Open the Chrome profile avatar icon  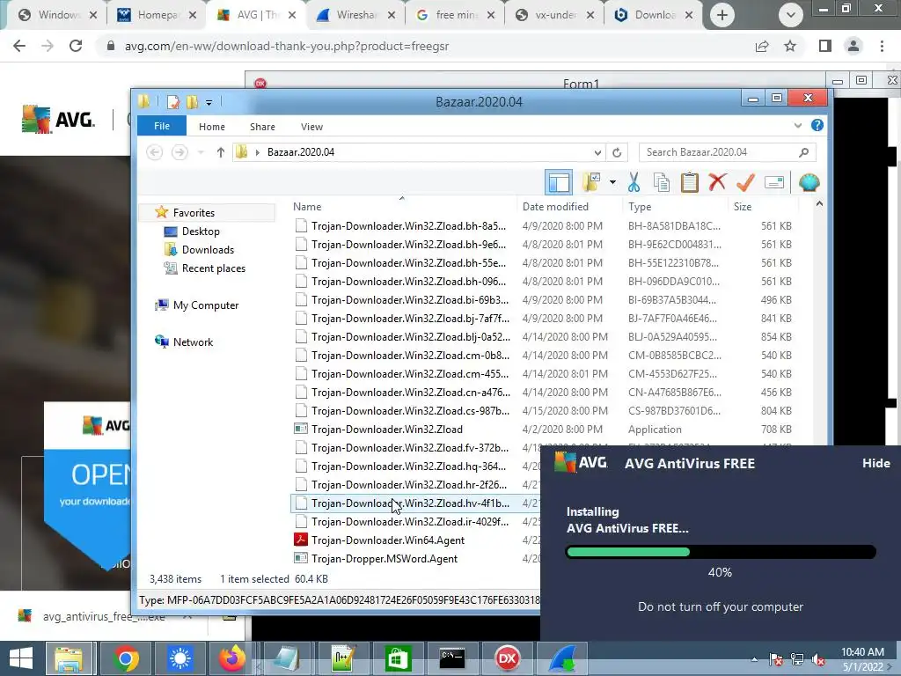(853, 46)
